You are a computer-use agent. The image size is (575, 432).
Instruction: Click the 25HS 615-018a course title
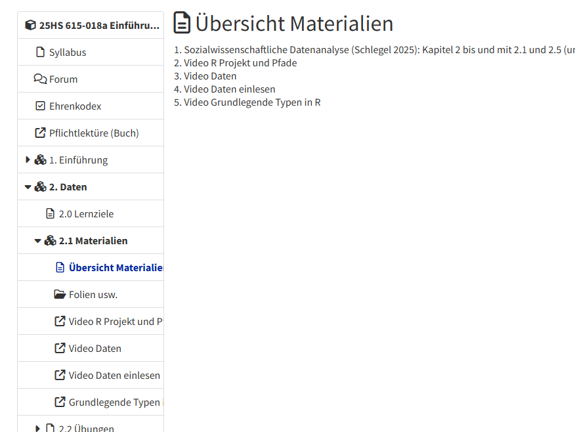(98, 26)
